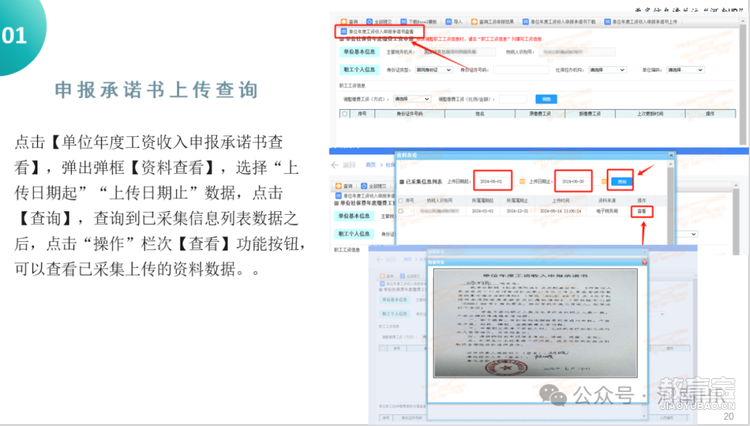This screenshot has height=426, width=750.
Task: Click the blue 调整 button
Action: 547,99
